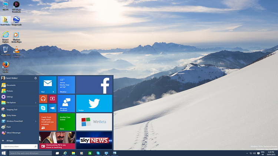Image resolution: width=278 pixels, height=156 pixels.
Task: Expand the Windows PowerShell jump list arrow
Action: [36, 121]
